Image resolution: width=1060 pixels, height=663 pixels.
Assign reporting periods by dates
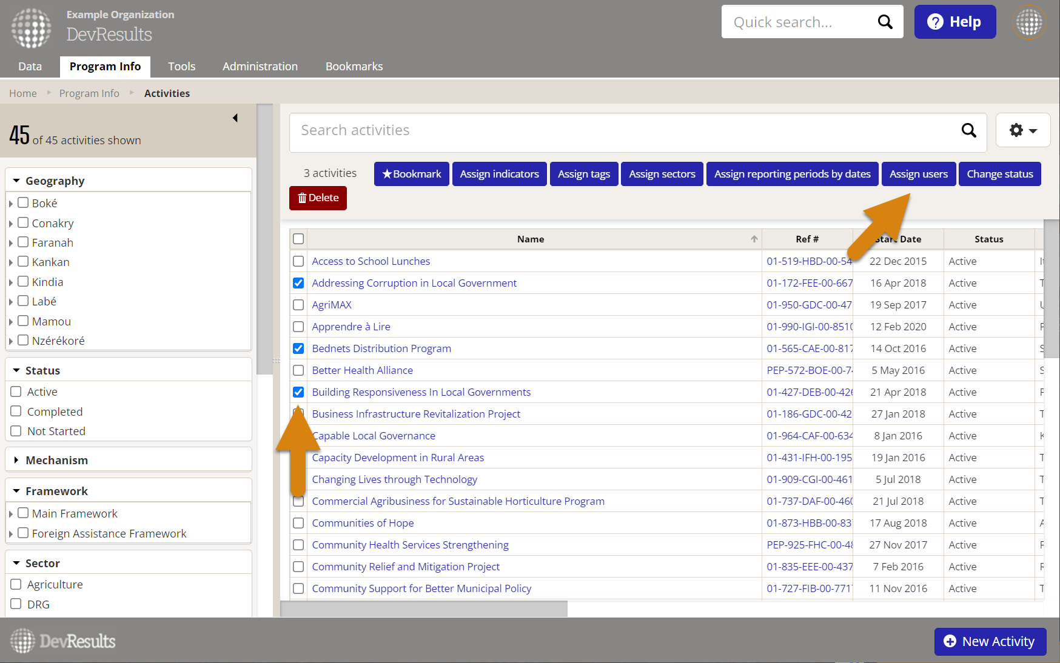point(793,174)
